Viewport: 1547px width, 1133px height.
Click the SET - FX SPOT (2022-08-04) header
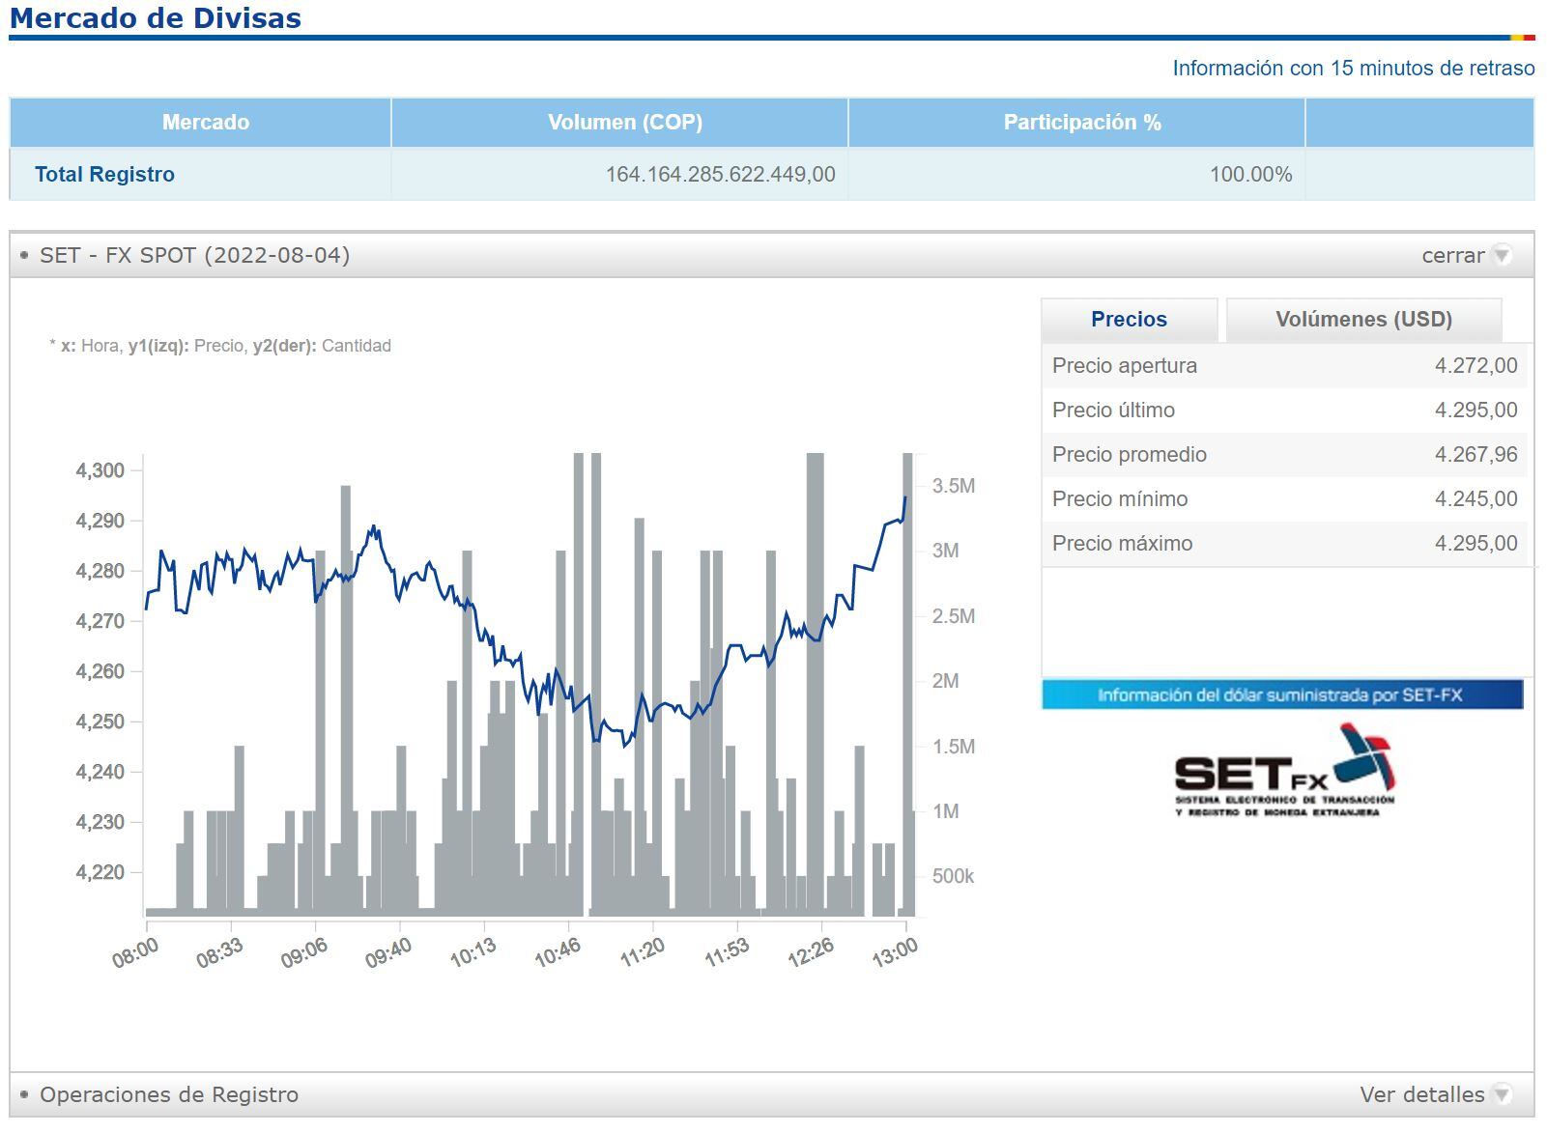point(194,255)
